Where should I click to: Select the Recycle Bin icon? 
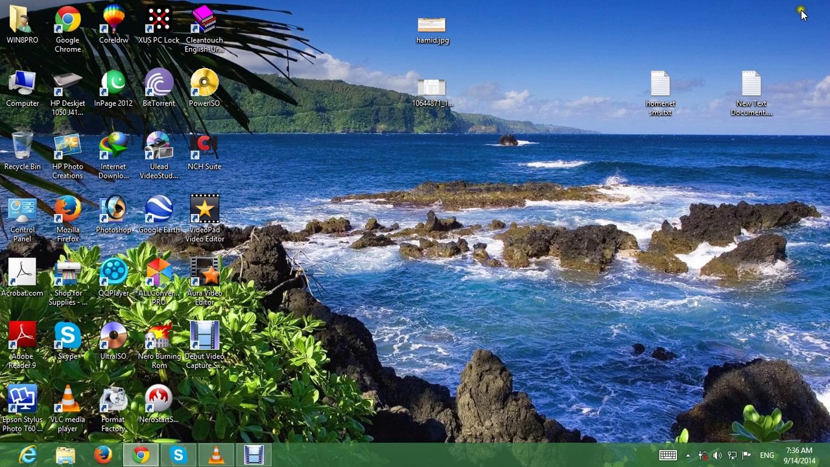click(22, 148)
